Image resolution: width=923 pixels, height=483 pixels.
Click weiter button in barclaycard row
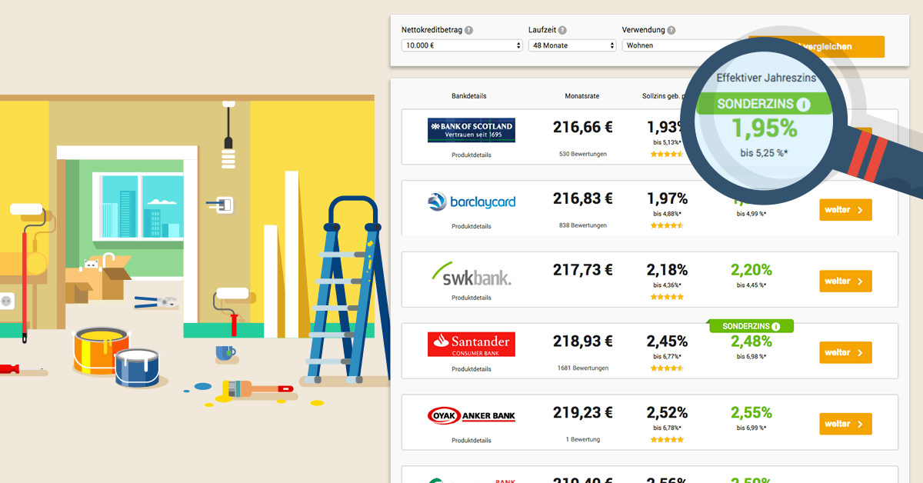pos(845,209)
